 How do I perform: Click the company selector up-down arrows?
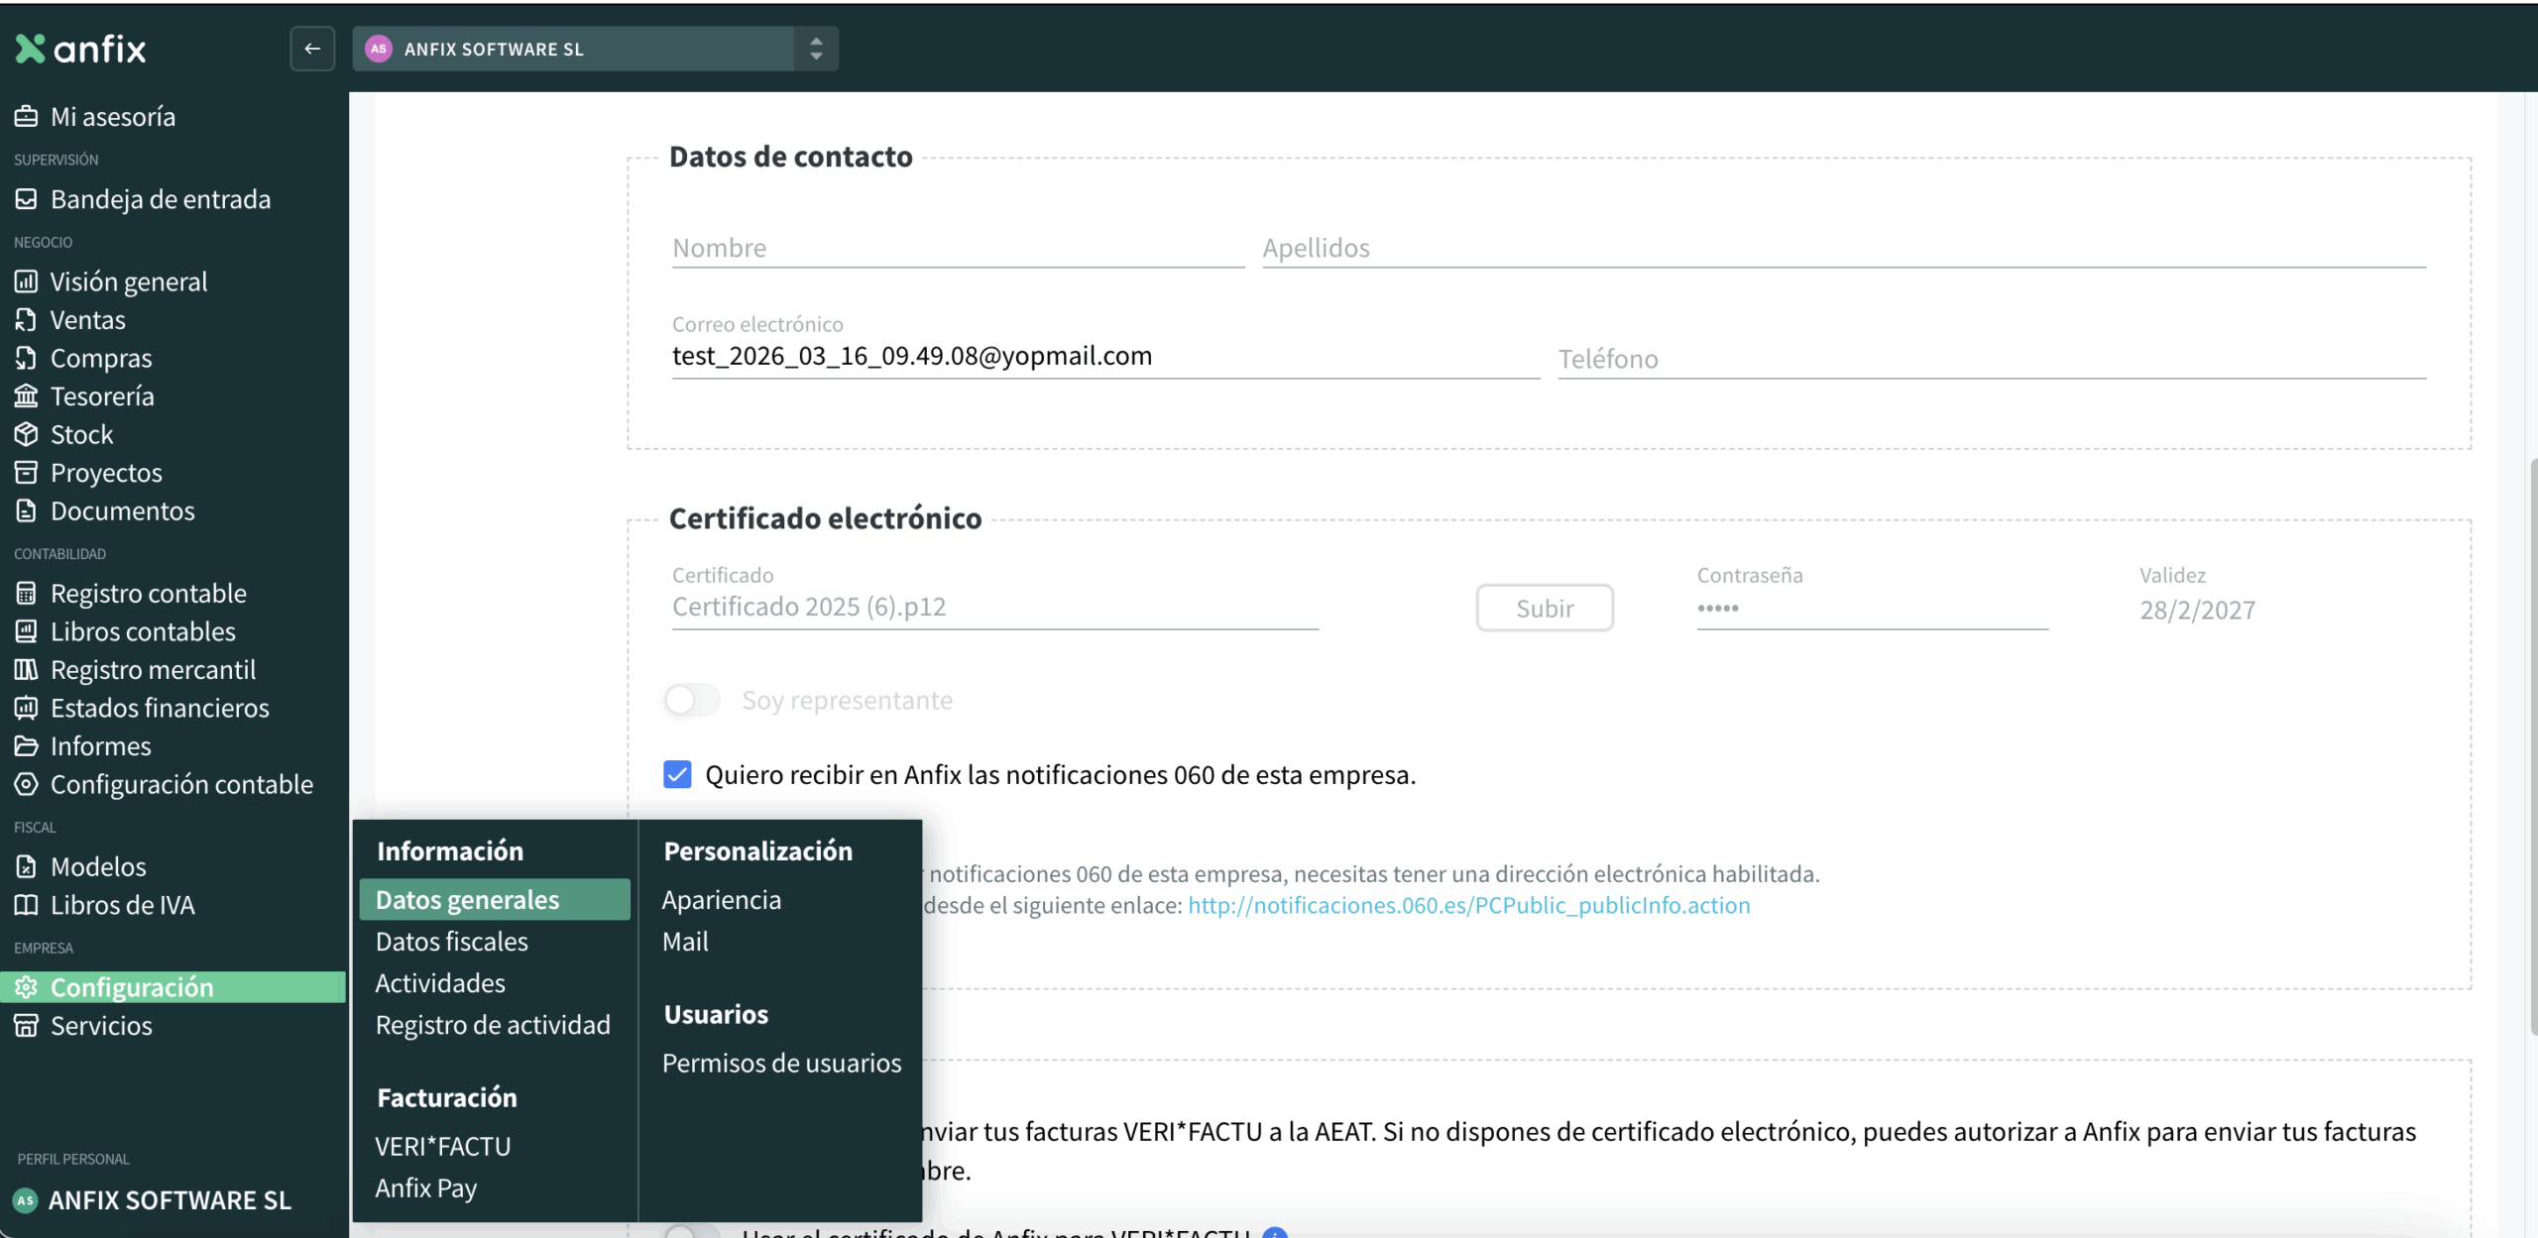pyautogui.click(x=816, y=49)
